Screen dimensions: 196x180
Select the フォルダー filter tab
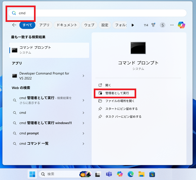[x=120, y=25]
